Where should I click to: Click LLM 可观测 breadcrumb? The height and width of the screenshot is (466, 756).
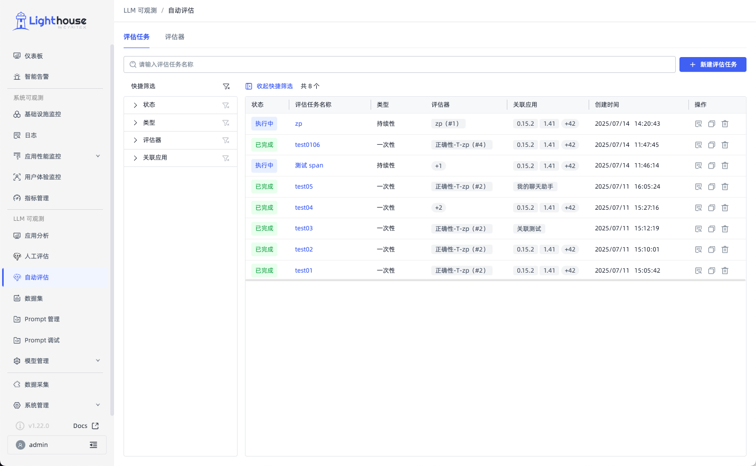tap(140, 11)
